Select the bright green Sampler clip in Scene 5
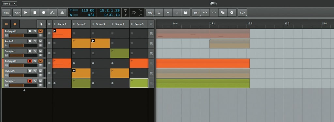The height and width of the screenshot is (122, 334). 139,83
